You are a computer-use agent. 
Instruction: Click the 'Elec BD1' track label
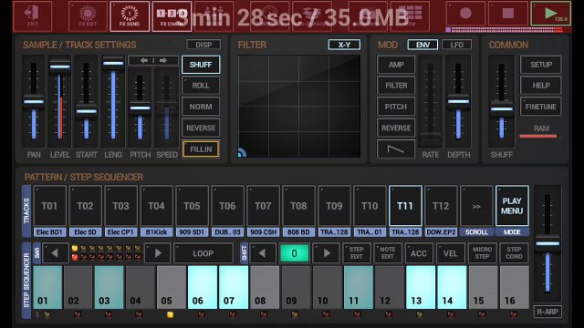(x=49, y=232)
